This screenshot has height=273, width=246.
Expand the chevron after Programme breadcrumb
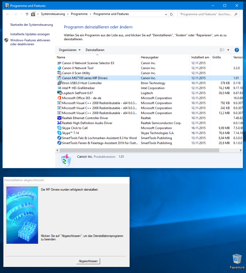coord(90,14)
